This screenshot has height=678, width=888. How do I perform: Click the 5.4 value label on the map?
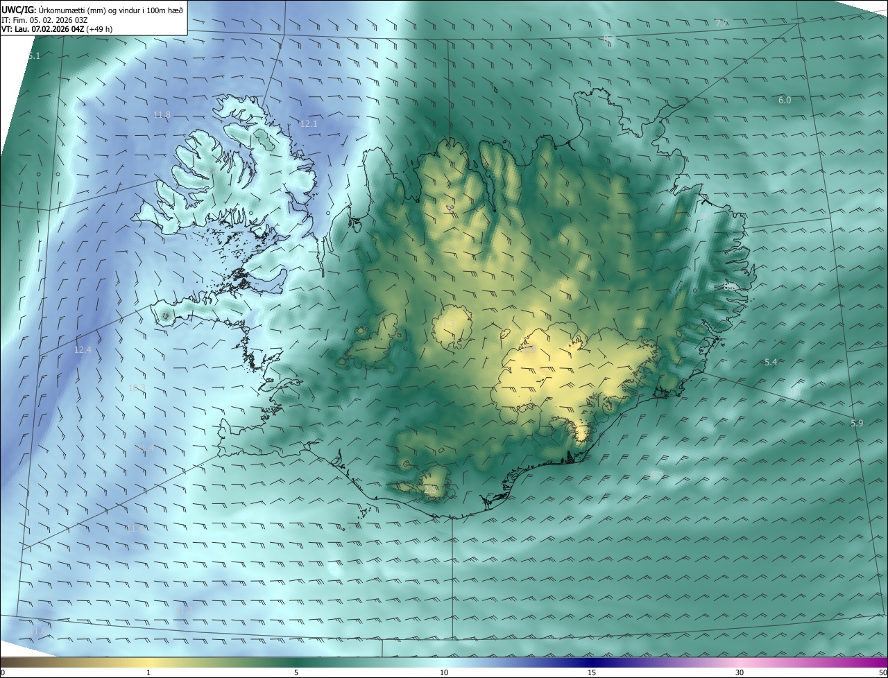click(x=771, y=363)
